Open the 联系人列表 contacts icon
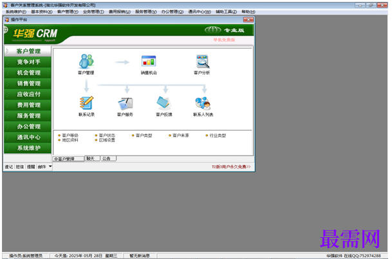The width and height of the screenshot is (392, 259). tap(203, 103)
